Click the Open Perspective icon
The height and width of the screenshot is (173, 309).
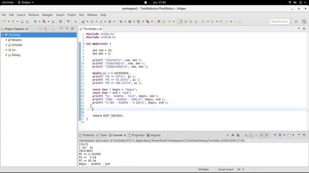pos(296,21)
